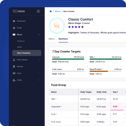The image size is (126, 126).
Task: Click the fifth rating star
Action: click(83, 27)
